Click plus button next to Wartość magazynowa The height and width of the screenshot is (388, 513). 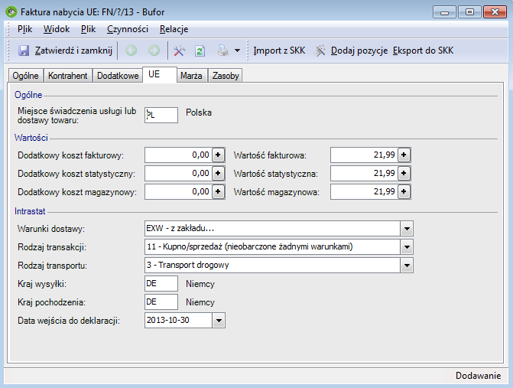click(404, 191)
